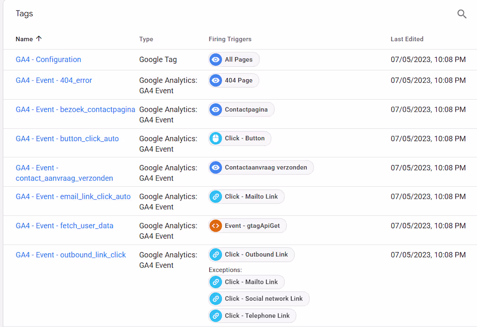The image size is (477, 327).
Task: Open the GA4 - Event - email_link_click_auto tag
Action: point(73,196)
